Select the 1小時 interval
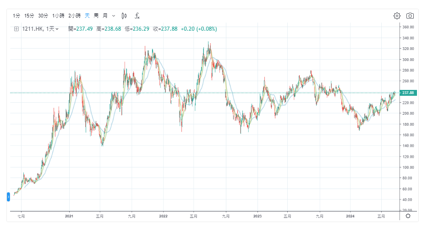Screen dimensions: 422x228 click(58, 16)
